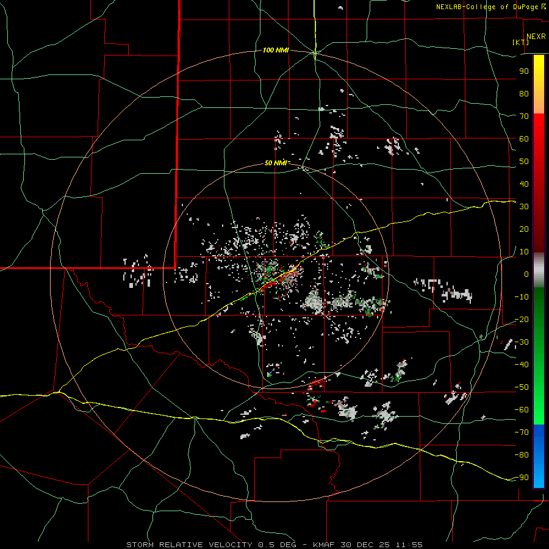Click the NEXR label above the legend
The image size is (549, 549).
[x=536, y=37]
